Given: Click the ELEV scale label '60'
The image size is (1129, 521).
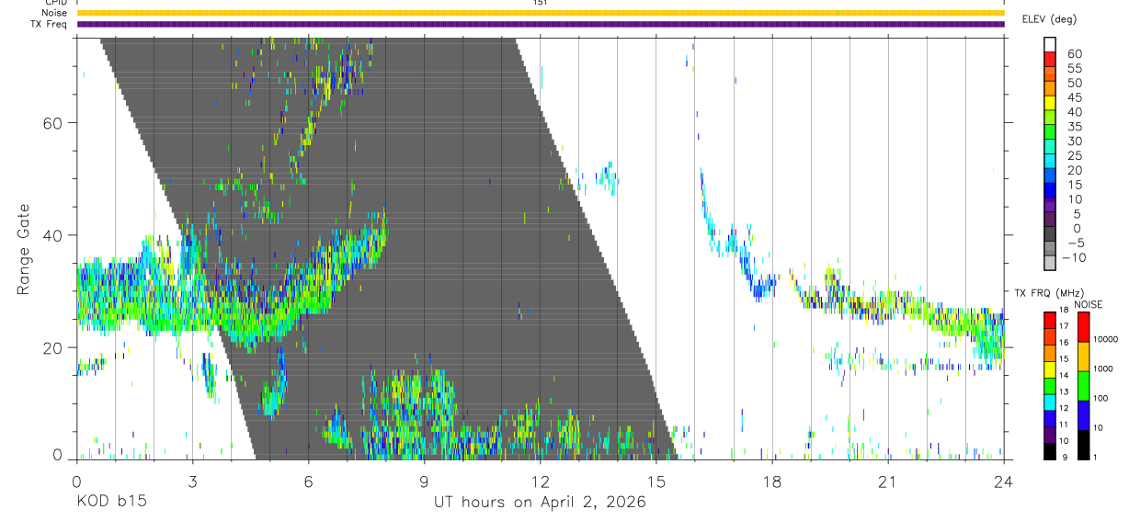Looking at the screenshot, I should tap(1074, 54).
